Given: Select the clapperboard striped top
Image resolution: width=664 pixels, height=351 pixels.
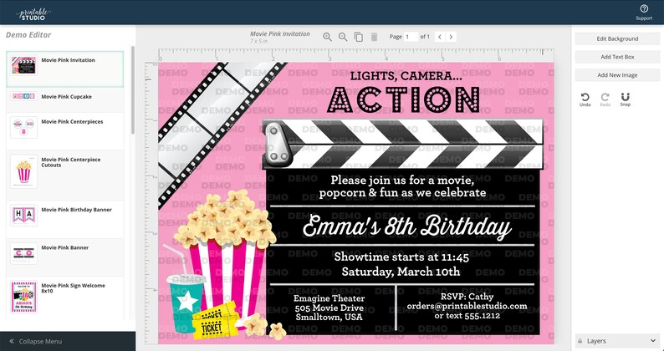Looking at the screenshot, I should point(402,145).
